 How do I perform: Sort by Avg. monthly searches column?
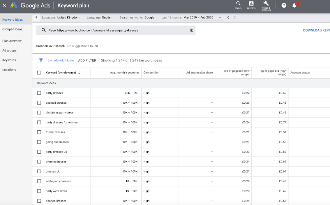pyautogui.click(x=125, y=73)
